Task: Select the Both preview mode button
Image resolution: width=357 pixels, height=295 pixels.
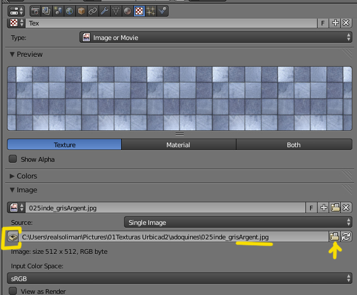Action: click(294, 144)
